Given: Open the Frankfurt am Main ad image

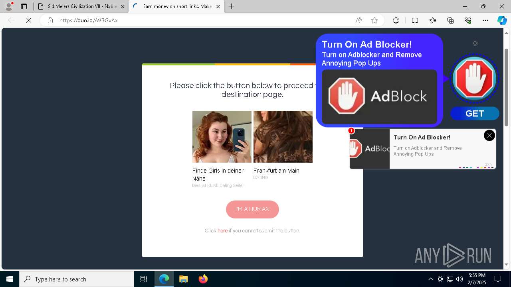Looking at the screenshot, I should (283, 137).
